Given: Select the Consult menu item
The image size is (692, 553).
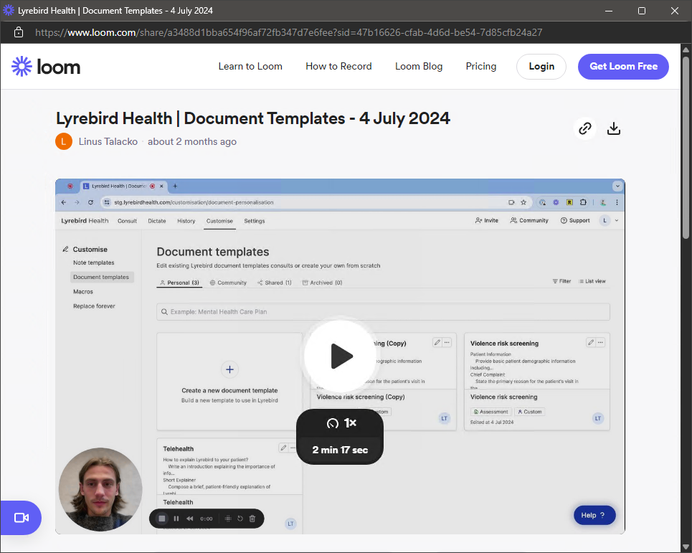Looking at the screenshot, I should point(127,221).
